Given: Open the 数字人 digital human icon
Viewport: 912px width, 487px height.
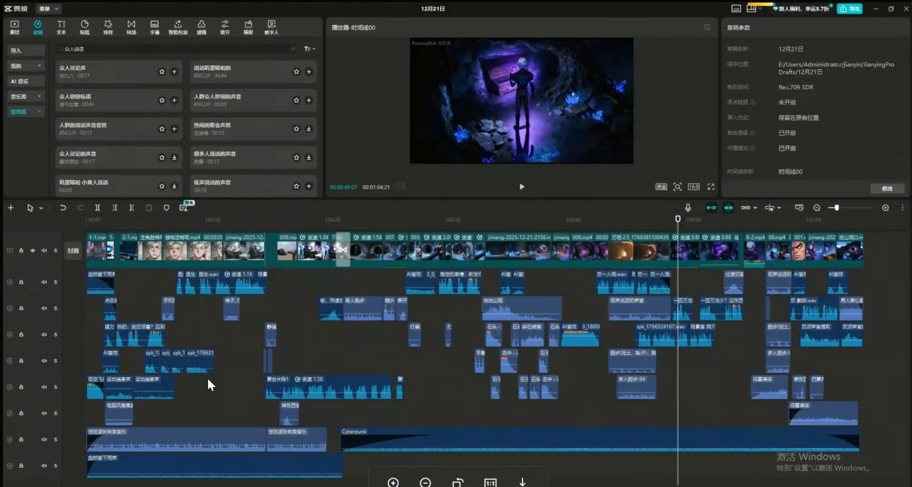Looking at the screenshot, I should pyautogui.click(x=271, y=27).
